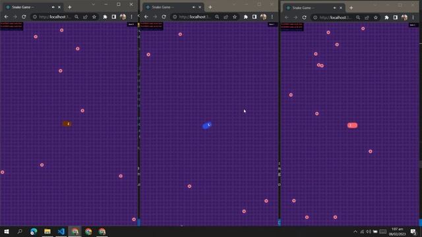Click zoom icon in left window address bar
The width and height of the screenshot is (422, 237).
[76, 16]
